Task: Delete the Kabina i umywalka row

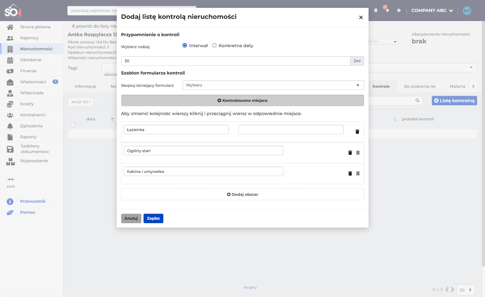Action: pyautogui.click(x=350, y=173)
